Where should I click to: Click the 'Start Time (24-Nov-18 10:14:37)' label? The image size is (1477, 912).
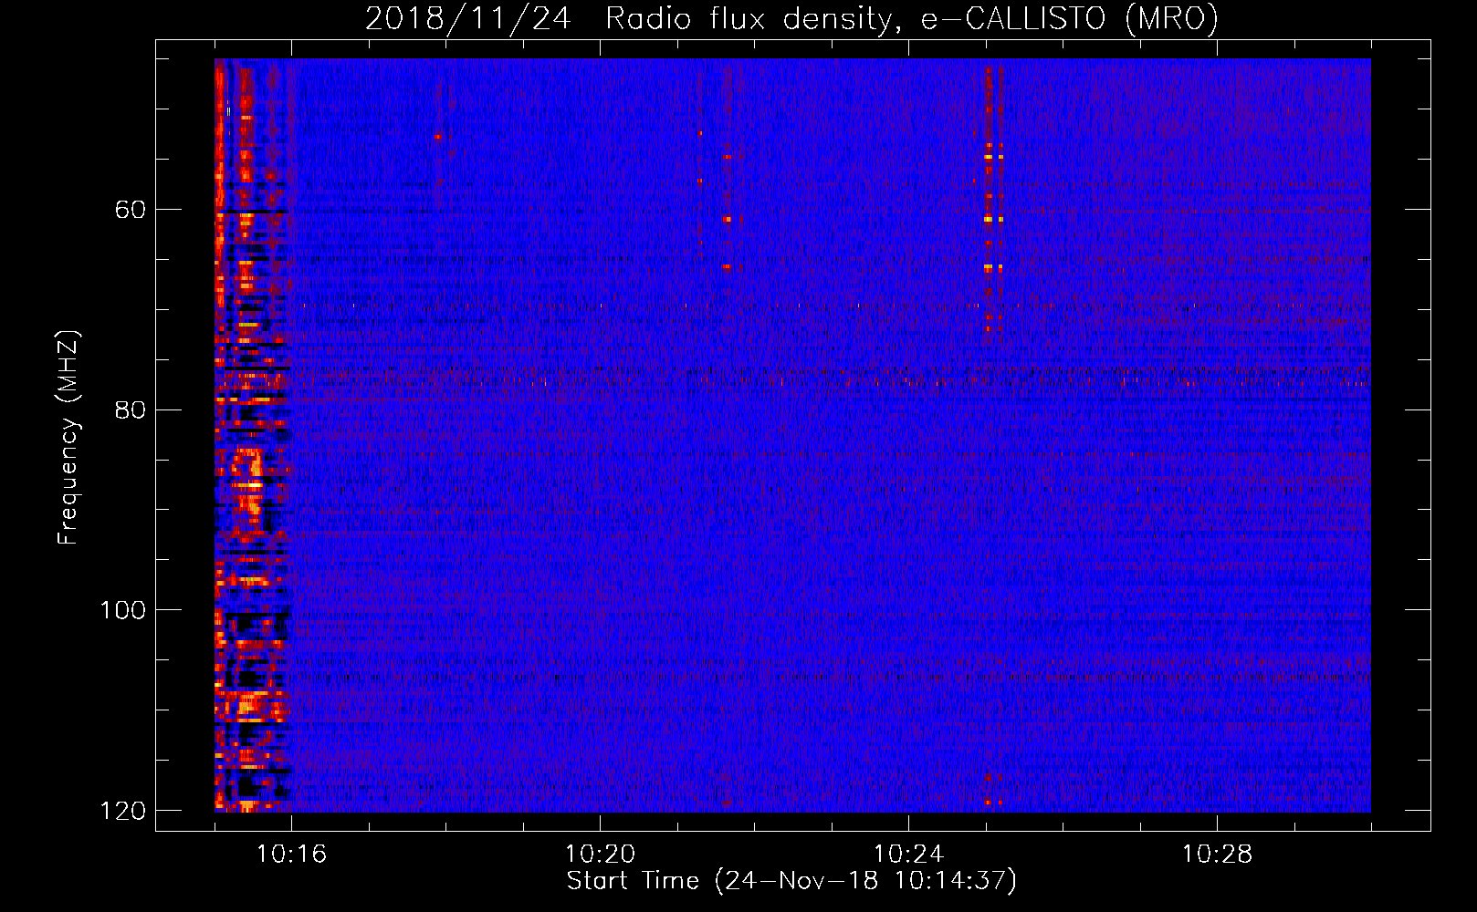click(x=791, y=881)
